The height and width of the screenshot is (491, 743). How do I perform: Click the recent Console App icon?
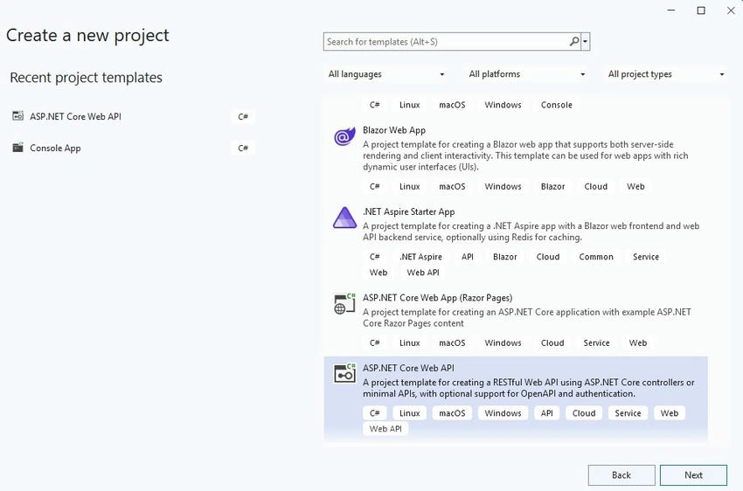pos(17,148)
